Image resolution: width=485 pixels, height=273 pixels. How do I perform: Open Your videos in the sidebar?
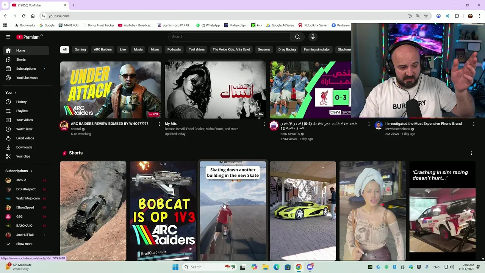26,120
